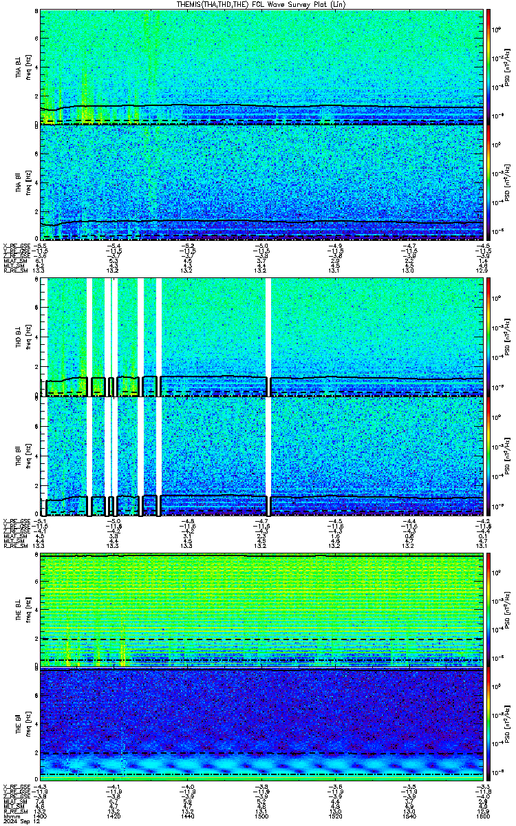Screen dimensions: 516x826
Task: Click 'R_RE_SM' row label under THA panels
Action: (x=15, y=271)
